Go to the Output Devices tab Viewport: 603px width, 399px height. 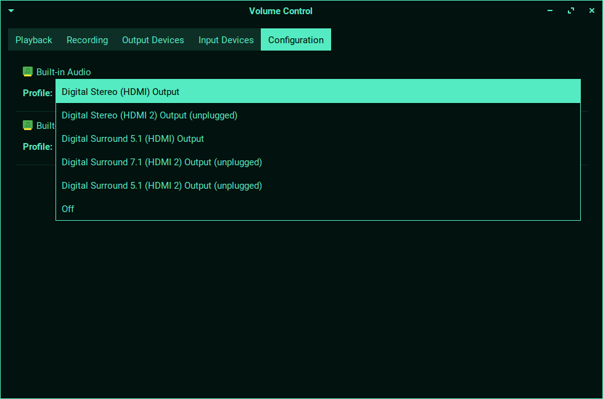tap(153, 40)
